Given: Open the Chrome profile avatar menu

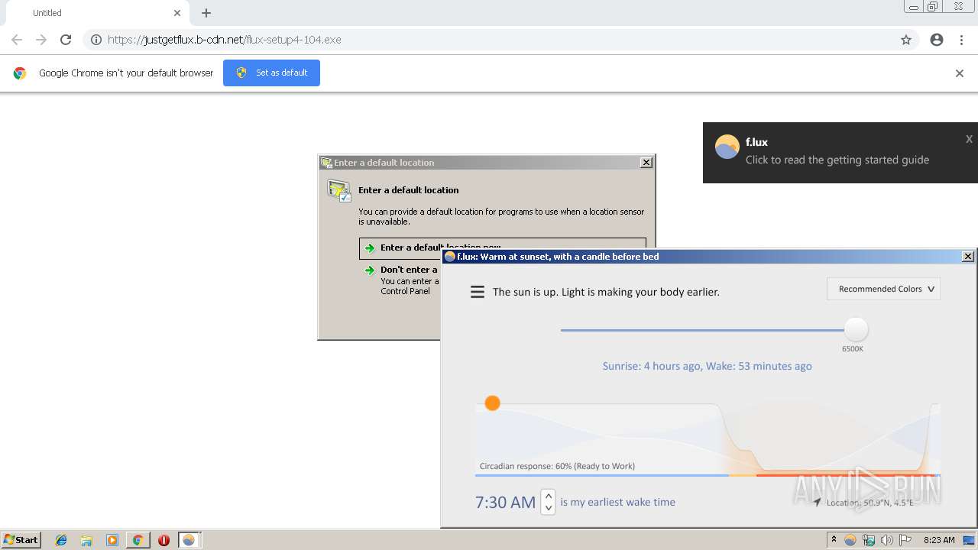Looking at the screenshot, I should (937, 40).
